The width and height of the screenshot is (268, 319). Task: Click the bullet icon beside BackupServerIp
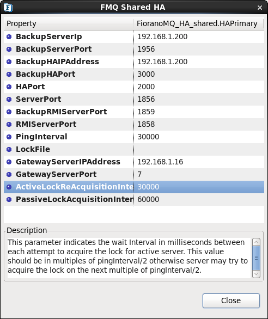coord(9,37)
